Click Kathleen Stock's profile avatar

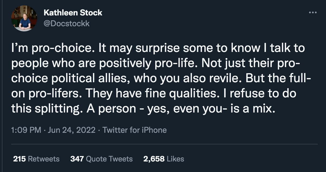[x=24, y=18]
